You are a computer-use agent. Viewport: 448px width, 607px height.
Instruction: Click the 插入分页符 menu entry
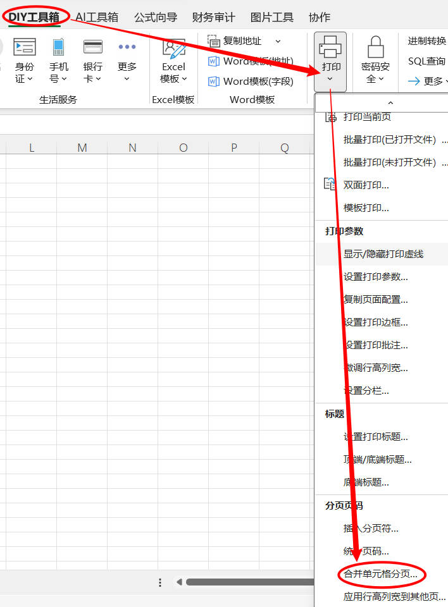tap(371, 529)
